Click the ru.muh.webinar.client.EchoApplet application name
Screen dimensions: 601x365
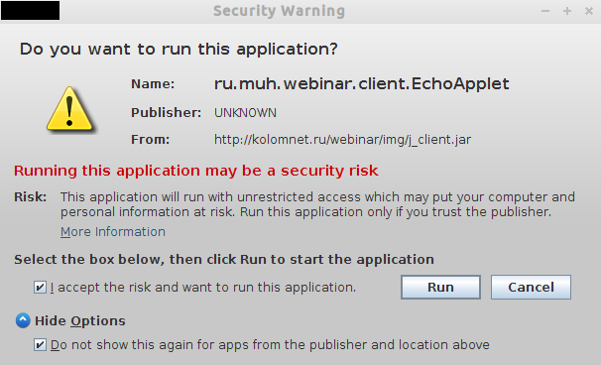(x=361, y=84)
